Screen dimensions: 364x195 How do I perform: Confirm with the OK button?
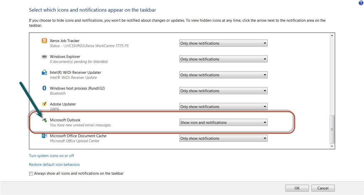tap(297, 188)
